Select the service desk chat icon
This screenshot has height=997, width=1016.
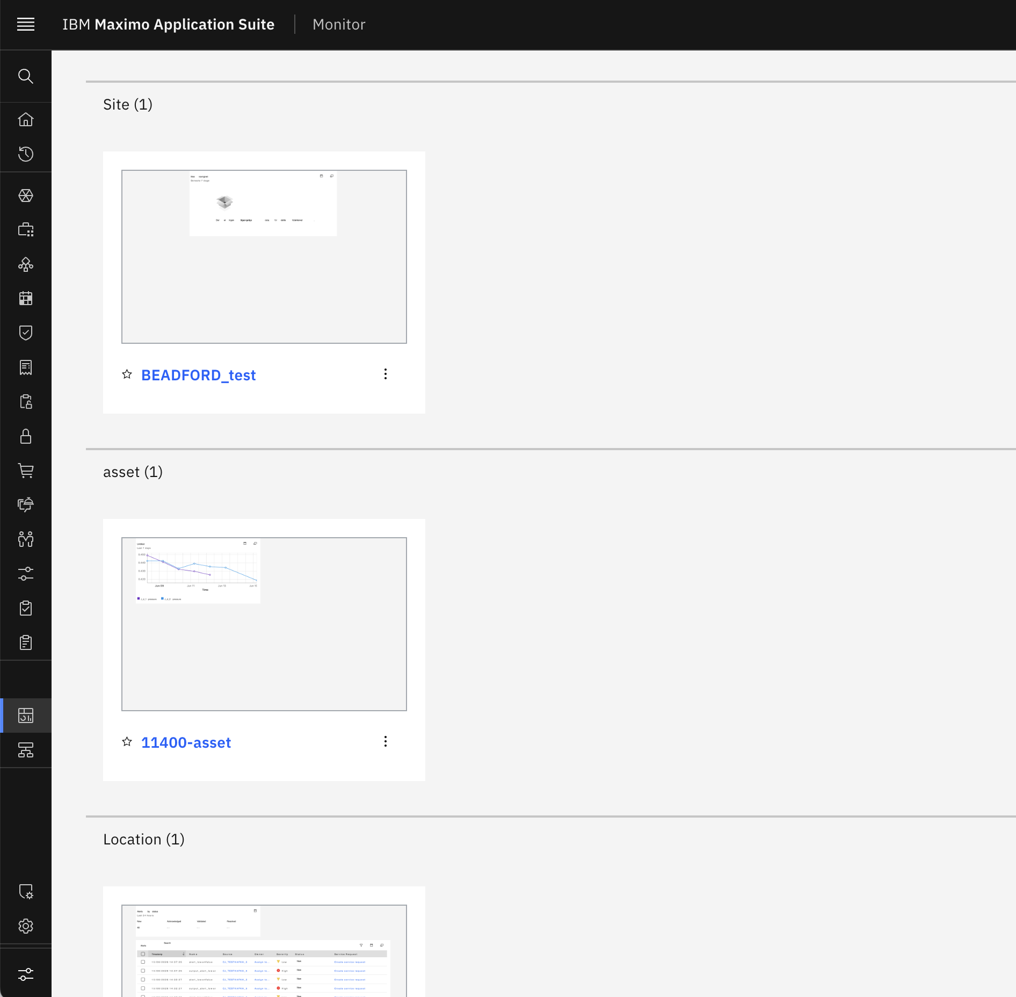coord(26,505)
